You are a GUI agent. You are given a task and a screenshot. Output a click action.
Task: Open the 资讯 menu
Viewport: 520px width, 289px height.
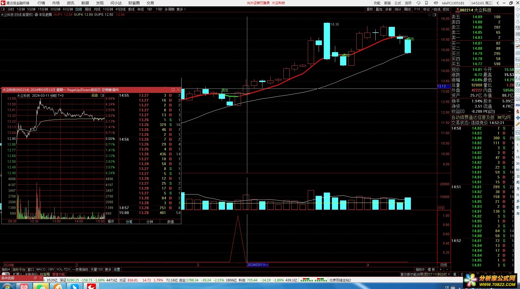[x=71, y=3]
